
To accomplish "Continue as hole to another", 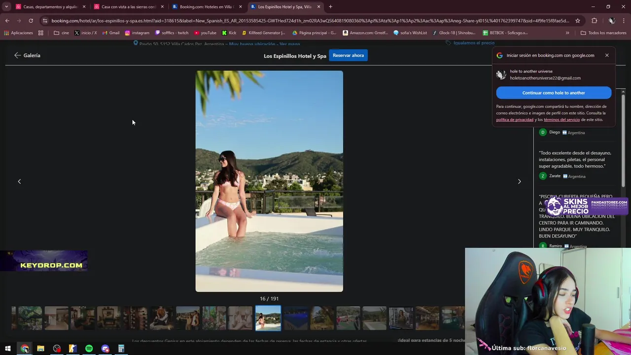I will coord(554,93).
